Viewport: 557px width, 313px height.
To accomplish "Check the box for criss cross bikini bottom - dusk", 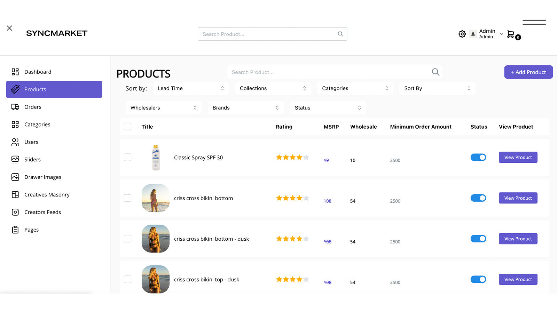I will point(128,239).
